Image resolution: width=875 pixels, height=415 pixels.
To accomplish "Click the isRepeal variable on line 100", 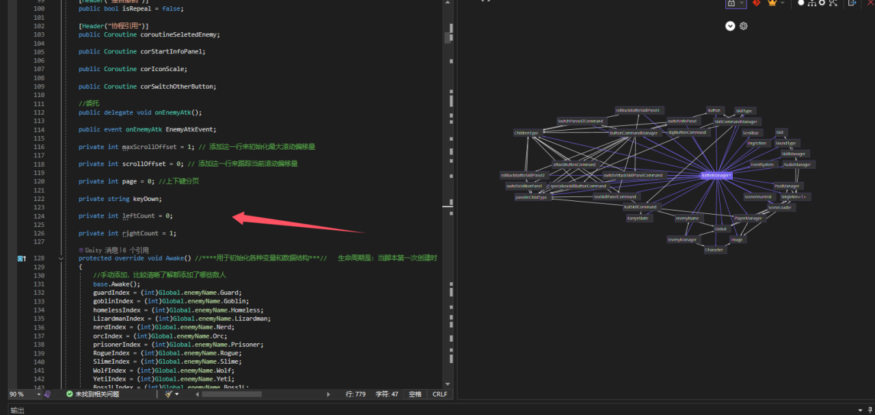I will click(x=141, y=9).
